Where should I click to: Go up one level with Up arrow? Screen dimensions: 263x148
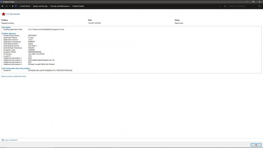click(x=13, y=6)
